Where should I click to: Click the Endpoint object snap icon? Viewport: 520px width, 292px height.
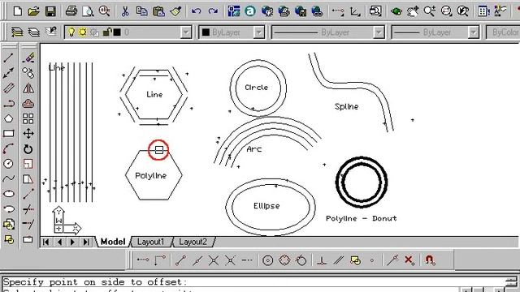point(180,260)
